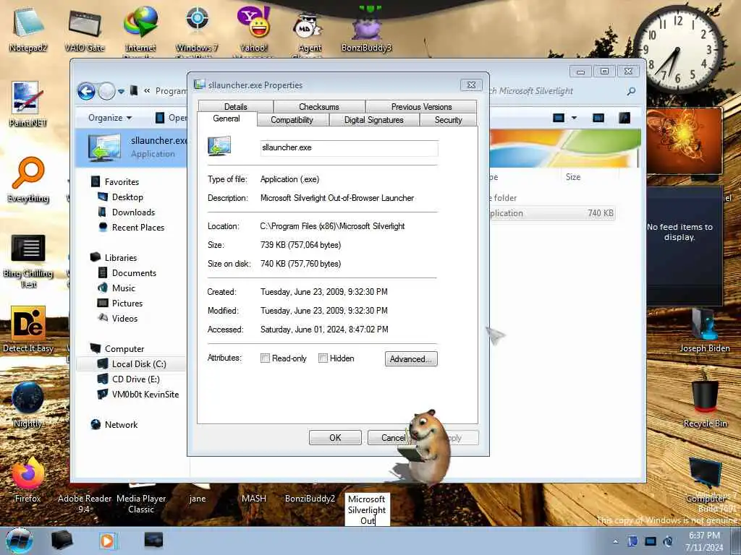
Task: Open the Everything search desktop icon
Action: tap(28, 179)
